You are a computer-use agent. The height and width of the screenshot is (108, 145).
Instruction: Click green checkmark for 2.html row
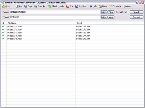point(3,29)
